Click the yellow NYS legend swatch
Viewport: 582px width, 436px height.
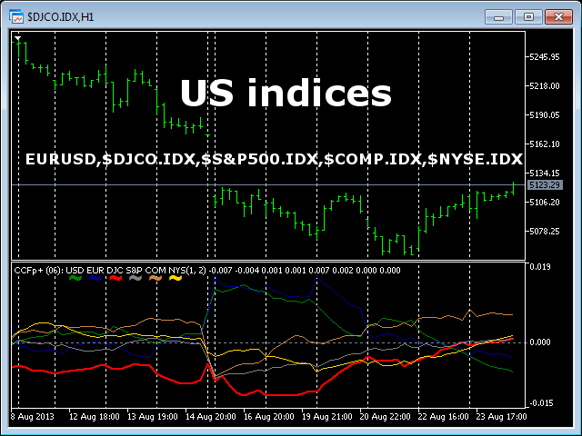point(176,278)
